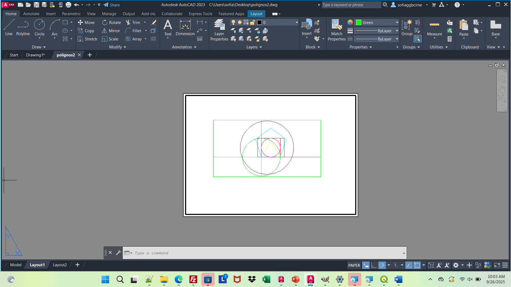Choose the Mirror tool
The height and width of the screenshot is (287, 511).
tap(111, 31)
